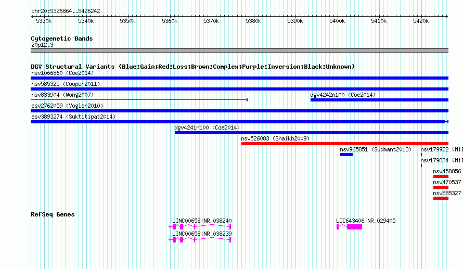Click the 5400k ruler tick label
The width and height of the screenshot is (463, 269).
click(x=337, y=21)
